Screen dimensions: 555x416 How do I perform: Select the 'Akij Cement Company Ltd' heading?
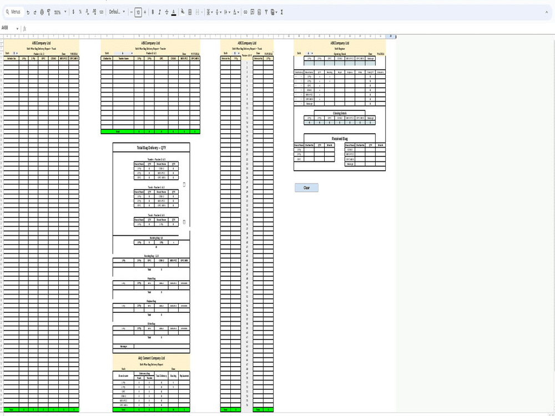[151, 358]
